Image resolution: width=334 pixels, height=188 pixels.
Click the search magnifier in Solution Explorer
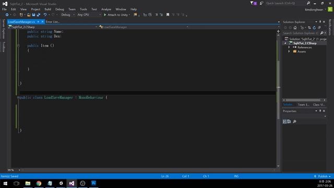(x=321, y=33)
